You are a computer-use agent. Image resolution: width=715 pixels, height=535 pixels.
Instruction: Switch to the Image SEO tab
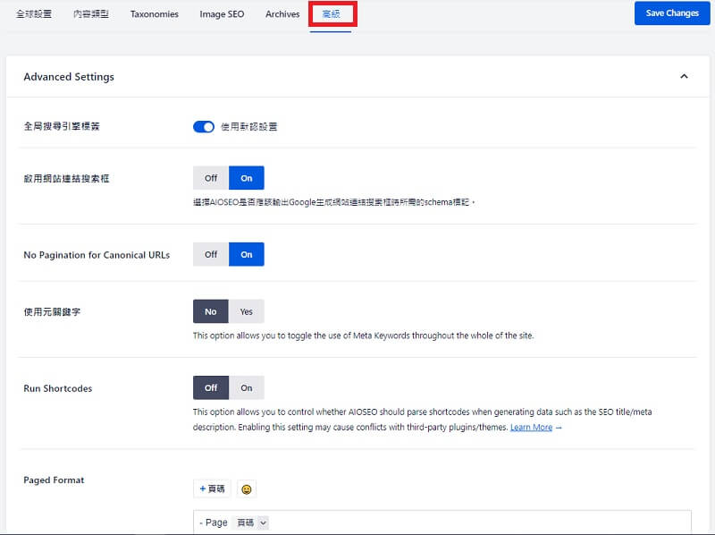(x=222, y=14)
